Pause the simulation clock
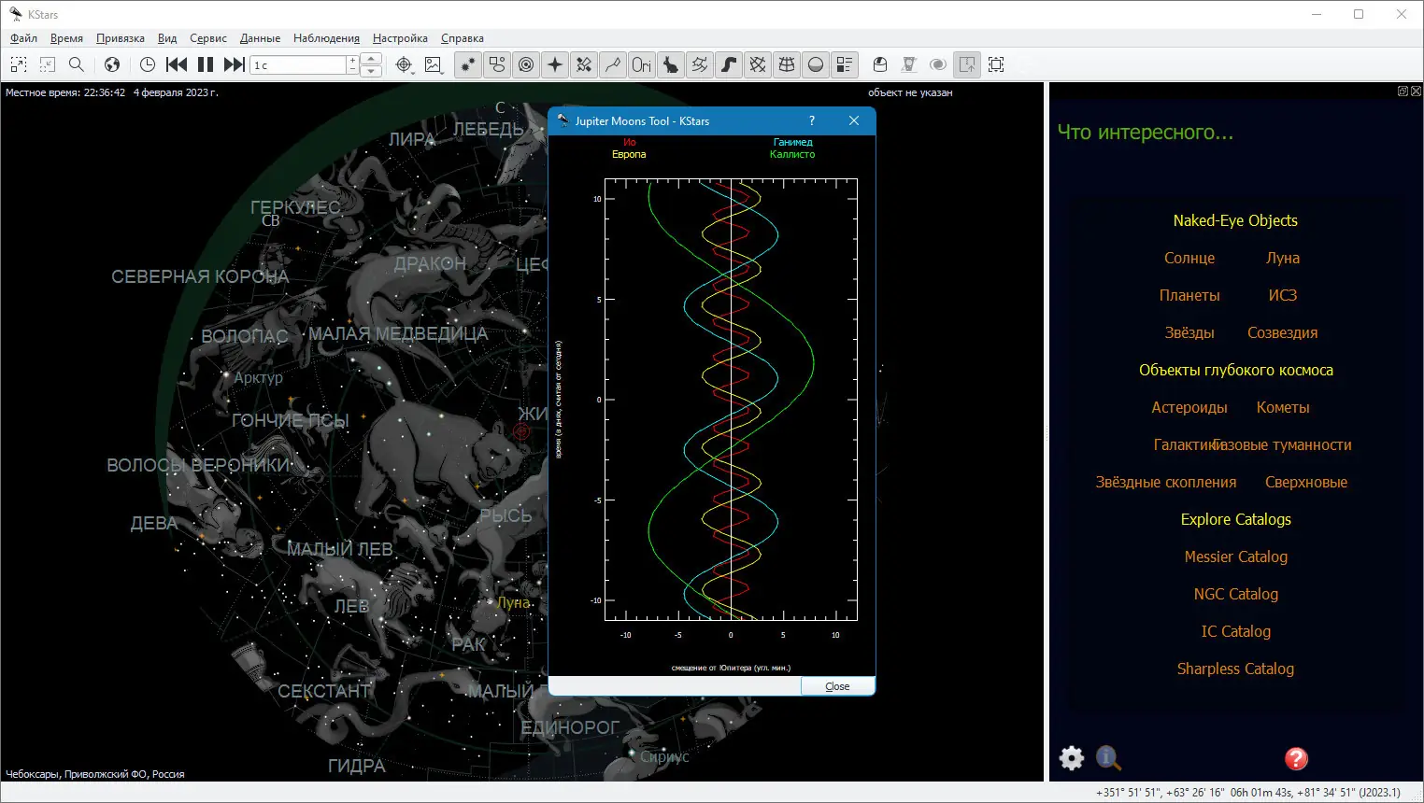The height and width of the screenshot is (803, 1424). 206,64
